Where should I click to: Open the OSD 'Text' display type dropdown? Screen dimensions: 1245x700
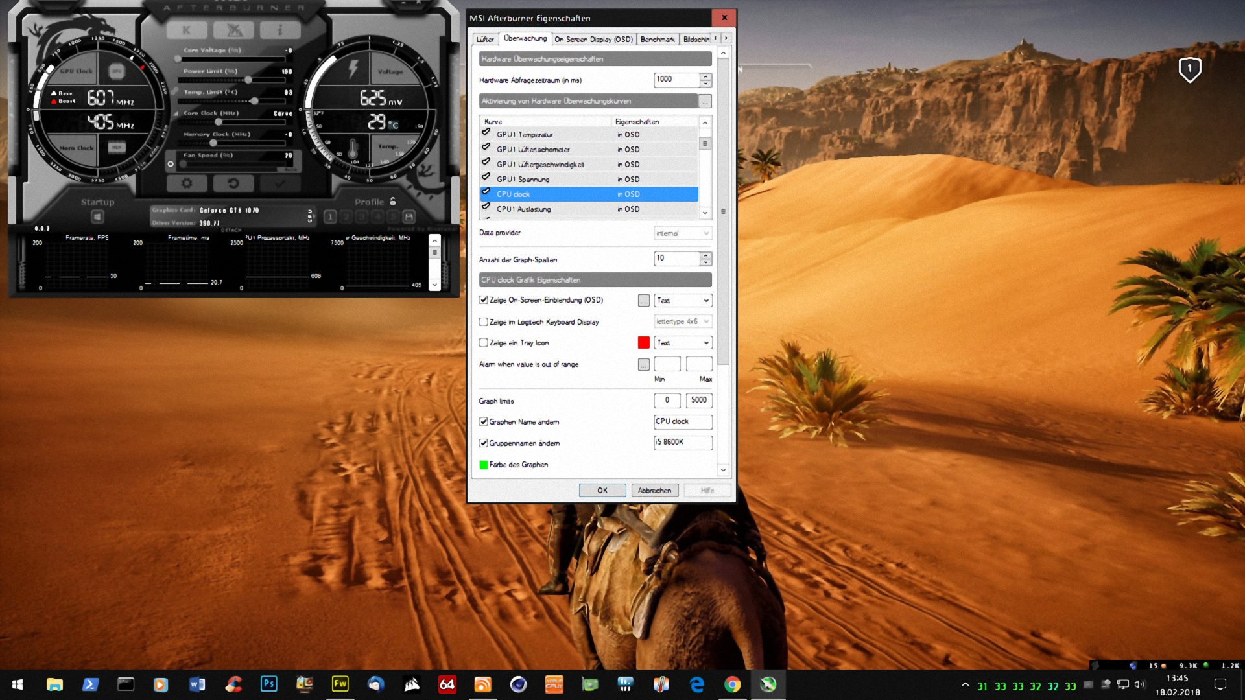pos(683,301)
